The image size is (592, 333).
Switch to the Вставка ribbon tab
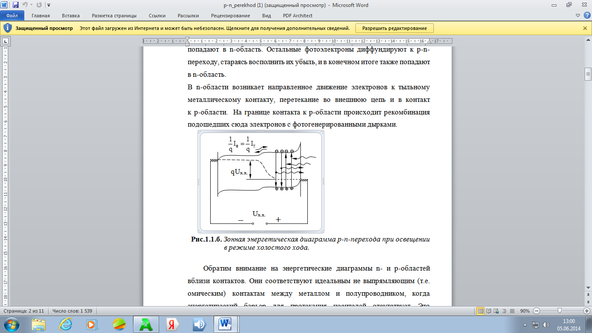(71, 16)
